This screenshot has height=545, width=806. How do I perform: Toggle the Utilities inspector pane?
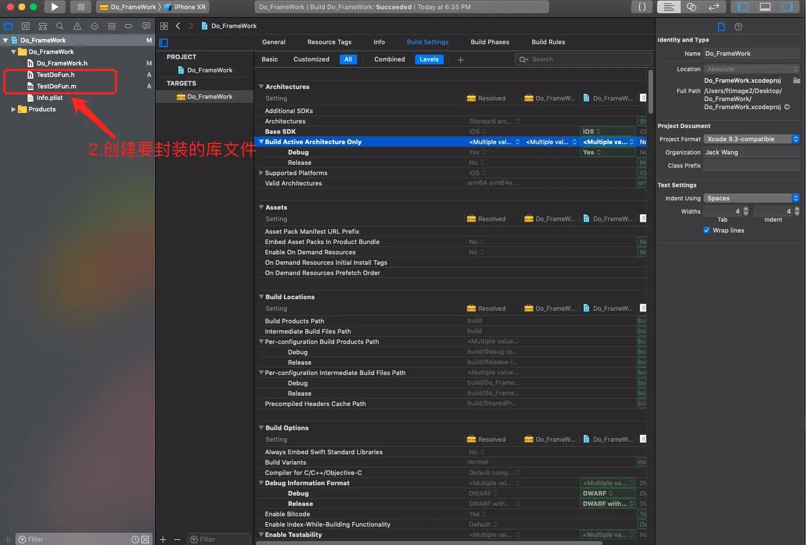(788, 7)
